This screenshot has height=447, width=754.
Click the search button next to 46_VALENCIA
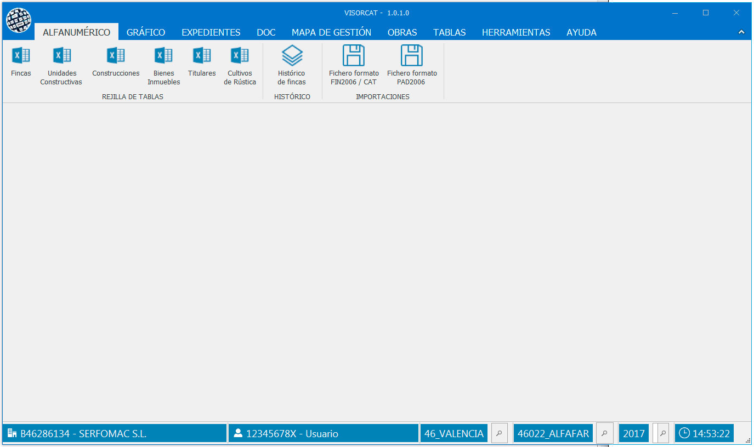[x=499, y=433]
